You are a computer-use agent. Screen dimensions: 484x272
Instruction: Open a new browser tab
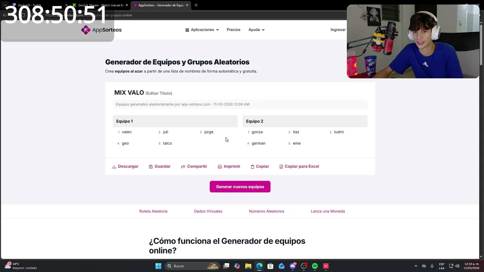pyautogui.click(x=196, y=5)
